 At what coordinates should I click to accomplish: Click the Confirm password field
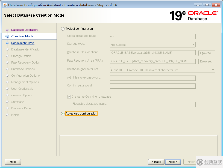(152, 86)
